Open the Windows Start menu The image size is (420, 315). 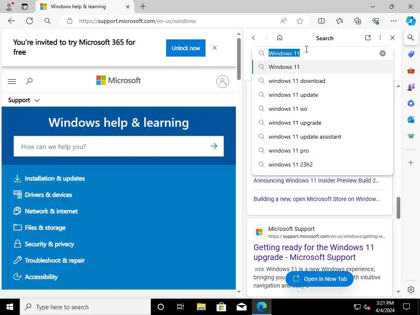point(10,307)
